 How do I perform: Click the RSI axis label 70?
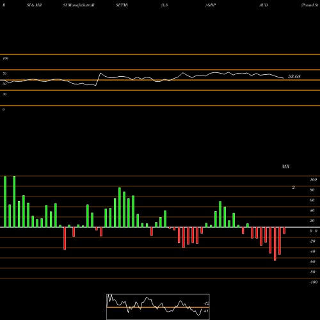4,74
